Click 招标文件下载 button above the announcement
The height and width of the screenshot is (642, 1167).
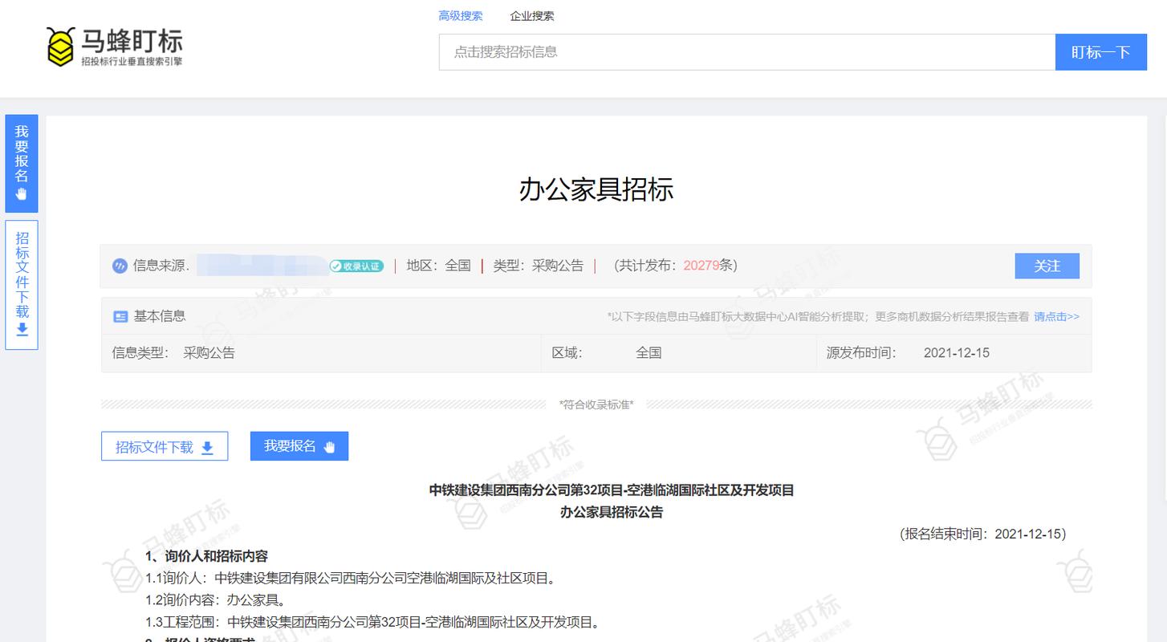(165, 447)
